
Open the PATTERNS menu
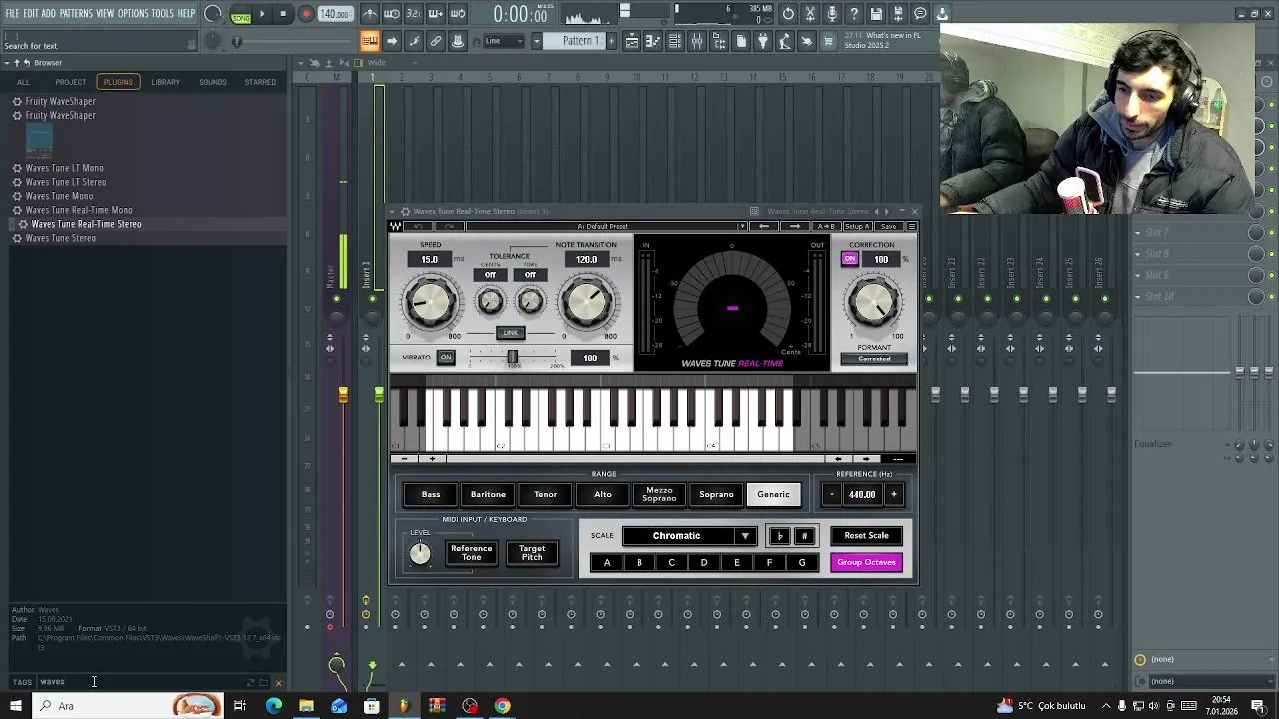coord(76,14)
